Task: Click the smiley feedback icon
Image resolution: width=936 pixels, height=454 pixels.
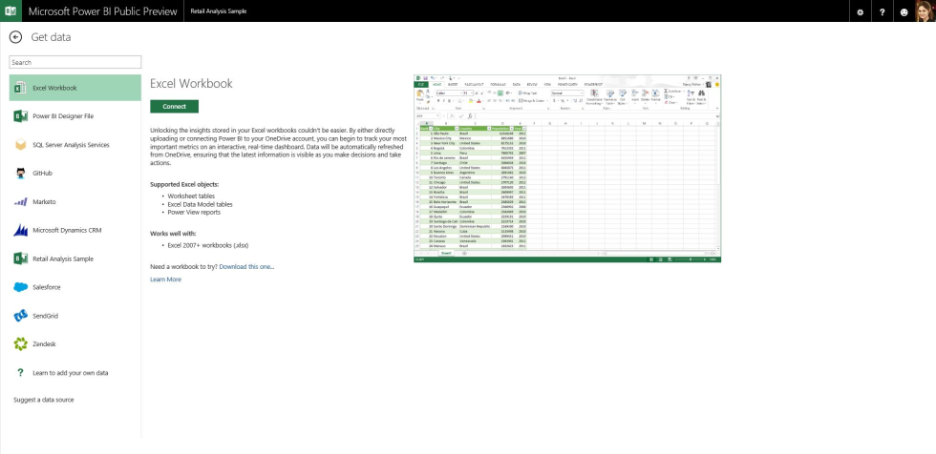Action: point(904,11)
